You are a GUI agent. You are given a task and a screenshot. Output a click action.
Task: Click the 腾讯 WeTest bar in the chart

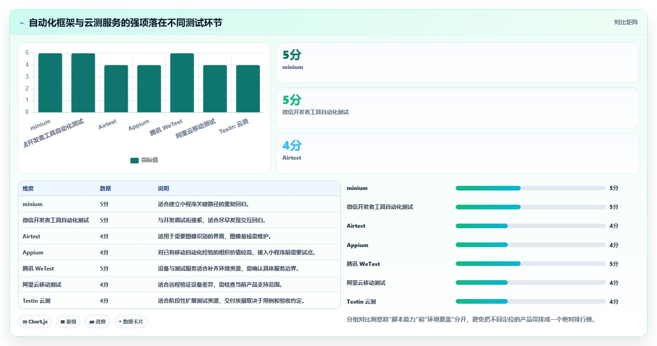point(182,83)
